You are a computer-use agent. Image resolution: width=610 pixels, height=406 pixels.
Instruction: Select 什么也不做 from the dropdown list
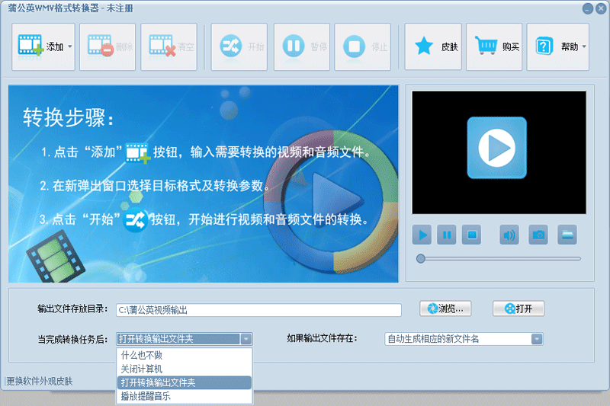coord(185,355)
